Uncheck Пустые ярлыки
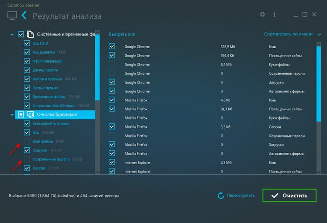This screenshot has height=223, width=327. click(x=27, y=88)
